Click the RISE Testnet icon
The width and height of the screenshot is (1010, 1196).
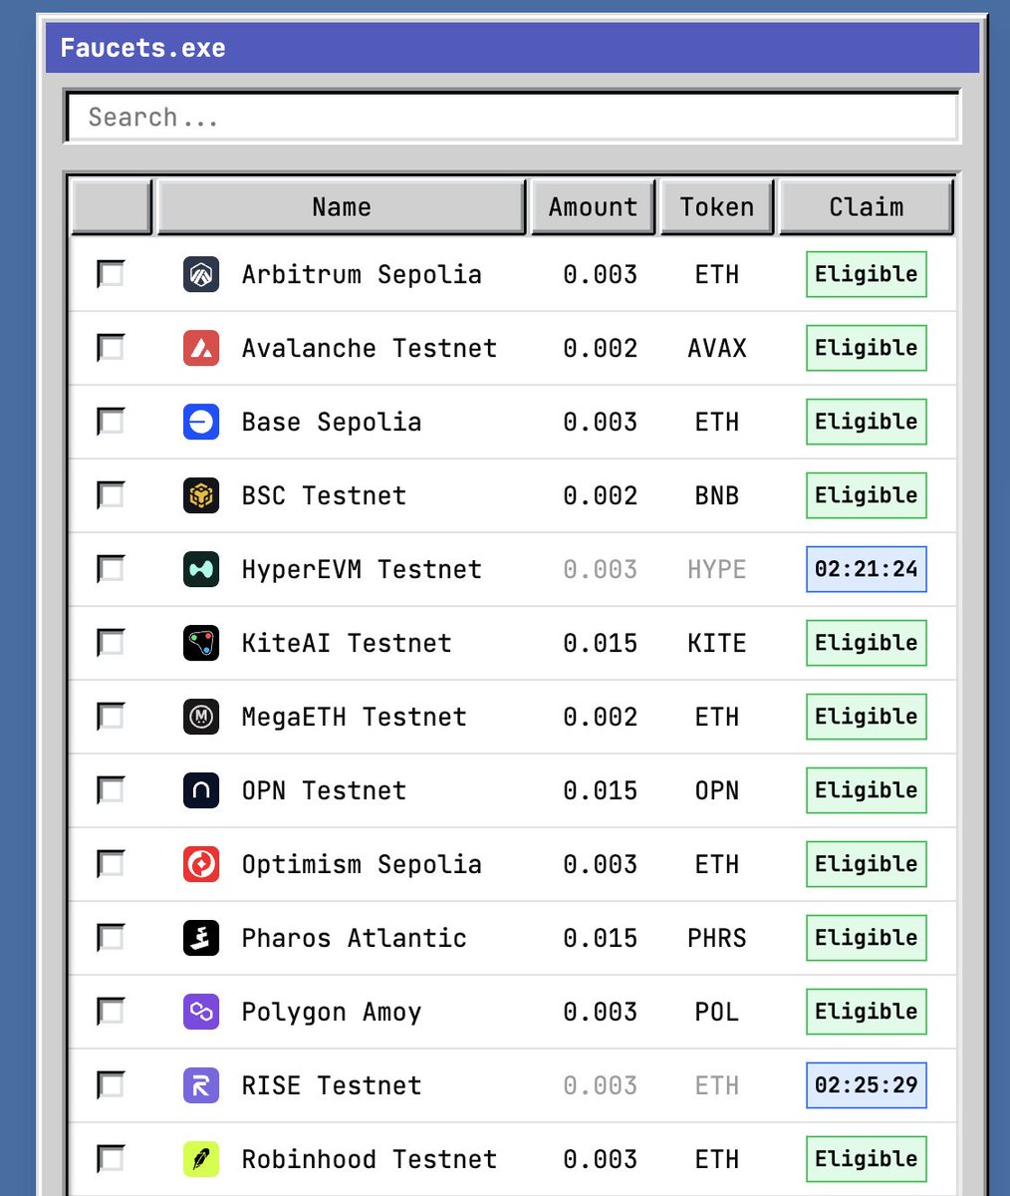(x=201, y=1085)
